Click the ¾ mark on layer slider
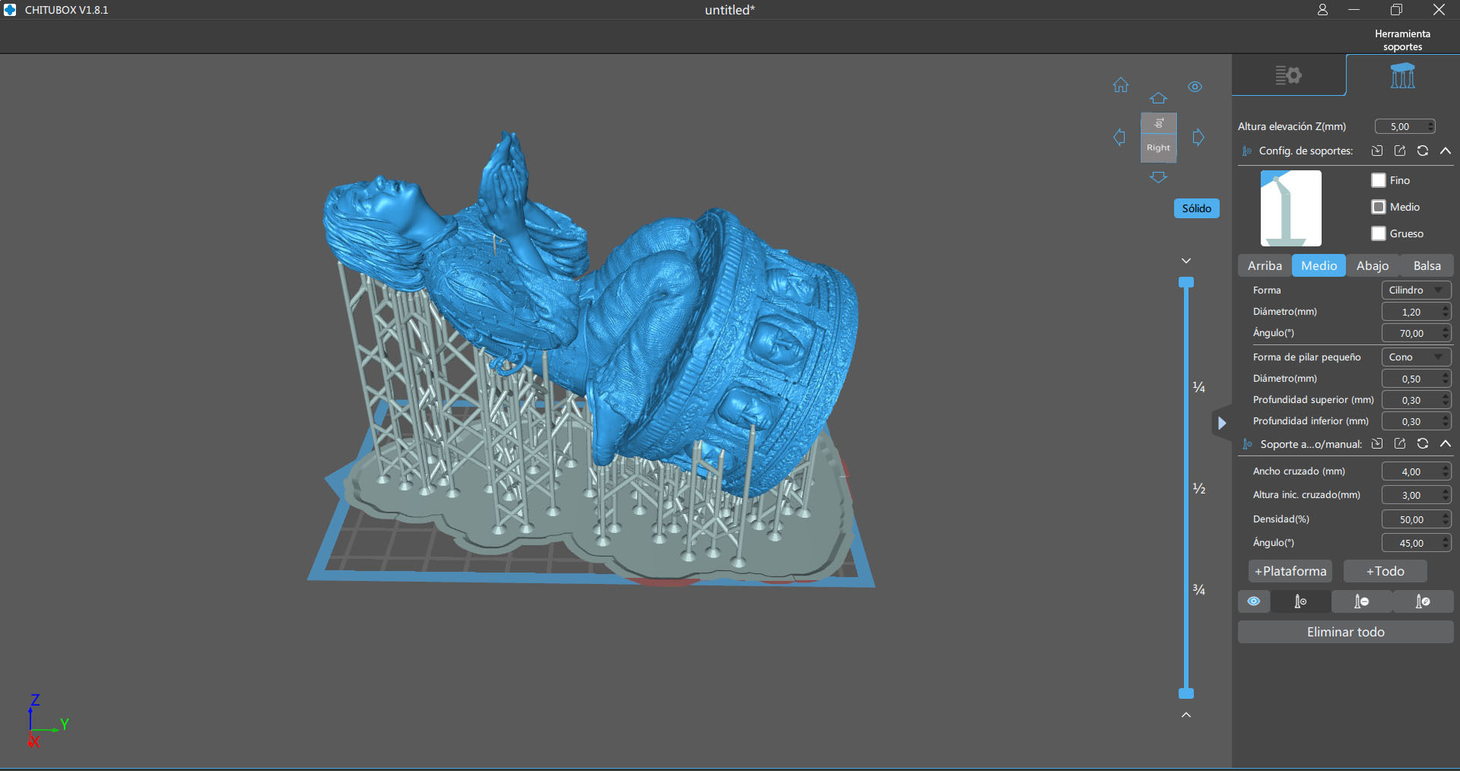 tap(1199, 589)
